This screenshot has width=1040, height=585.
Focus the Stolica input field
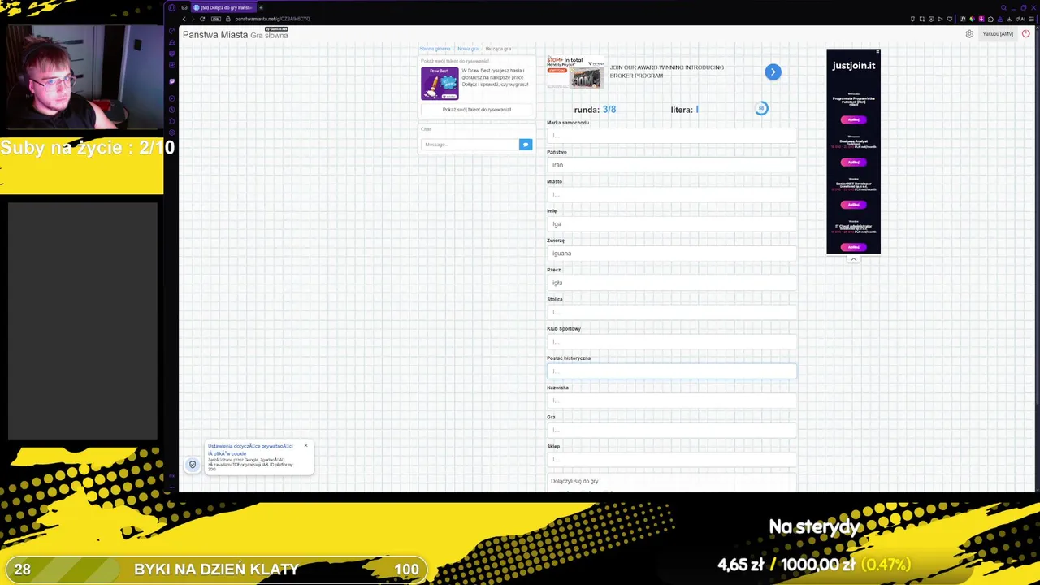(x=671, y=312)
